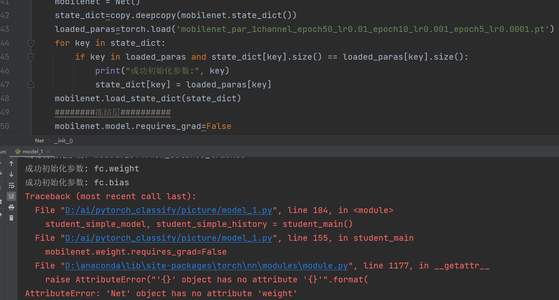Select Net in the breadcrumb bar
Screen dimensions: 559x300
(39, 141)
